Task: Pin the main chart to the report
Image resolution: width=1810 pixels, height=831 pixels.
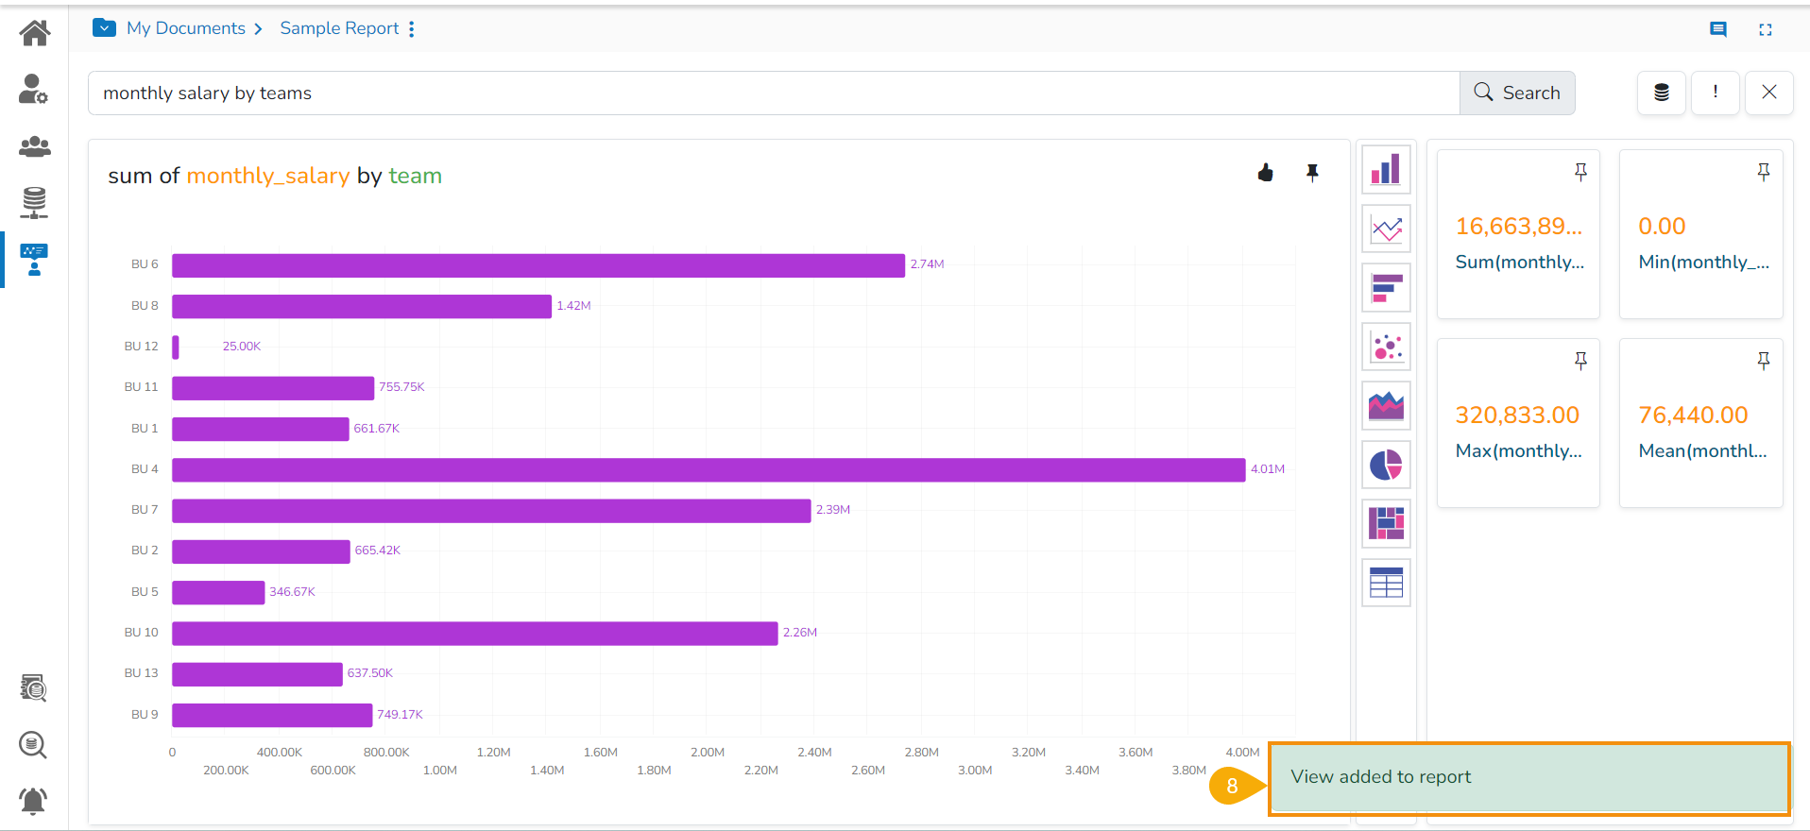Action: (1312, 173)
